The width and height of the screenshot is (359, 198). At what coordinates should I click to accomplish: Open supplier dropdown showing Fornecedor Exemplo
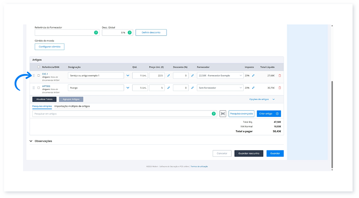pos(220,75)
